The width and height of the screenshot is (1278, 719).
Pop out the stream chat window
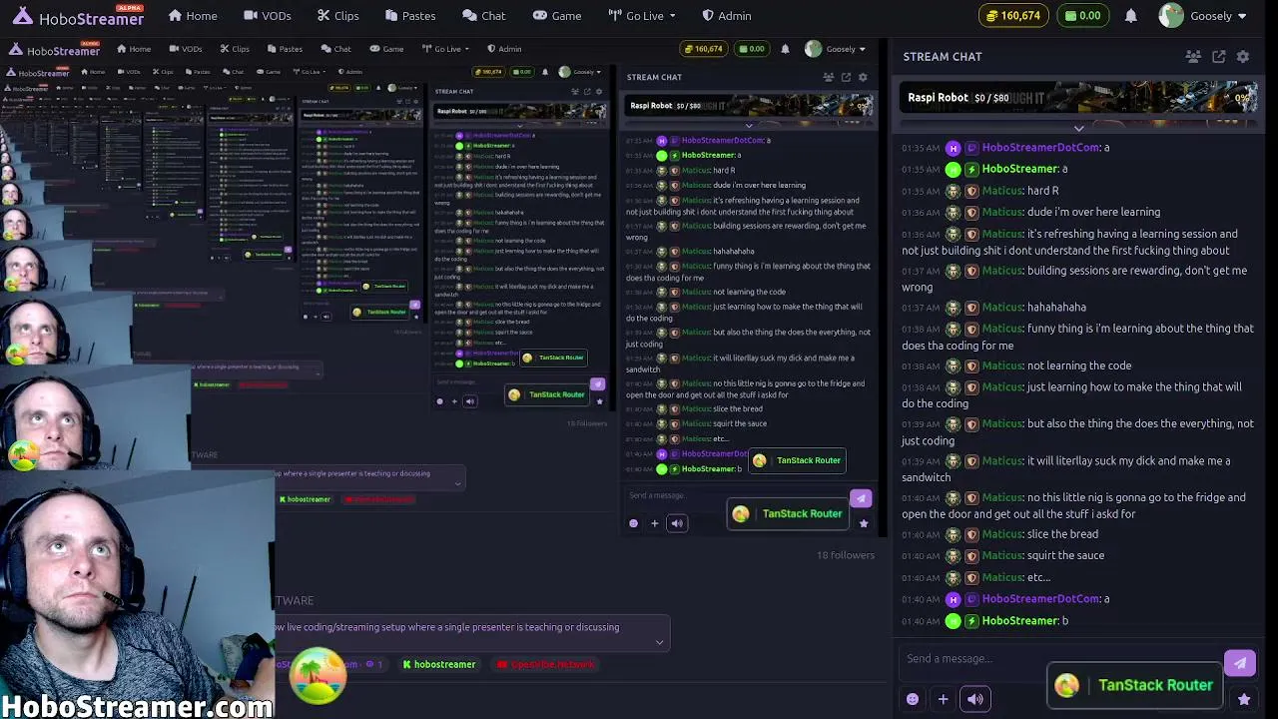coord(1219,57)
